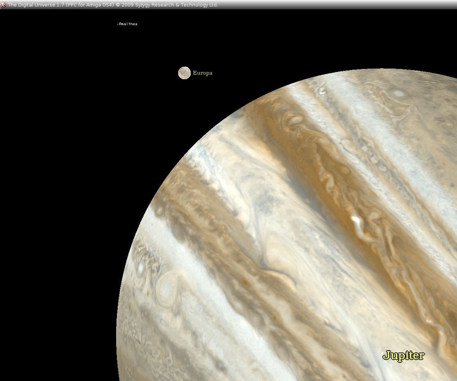Click the Europa text label

pos(203,73)
